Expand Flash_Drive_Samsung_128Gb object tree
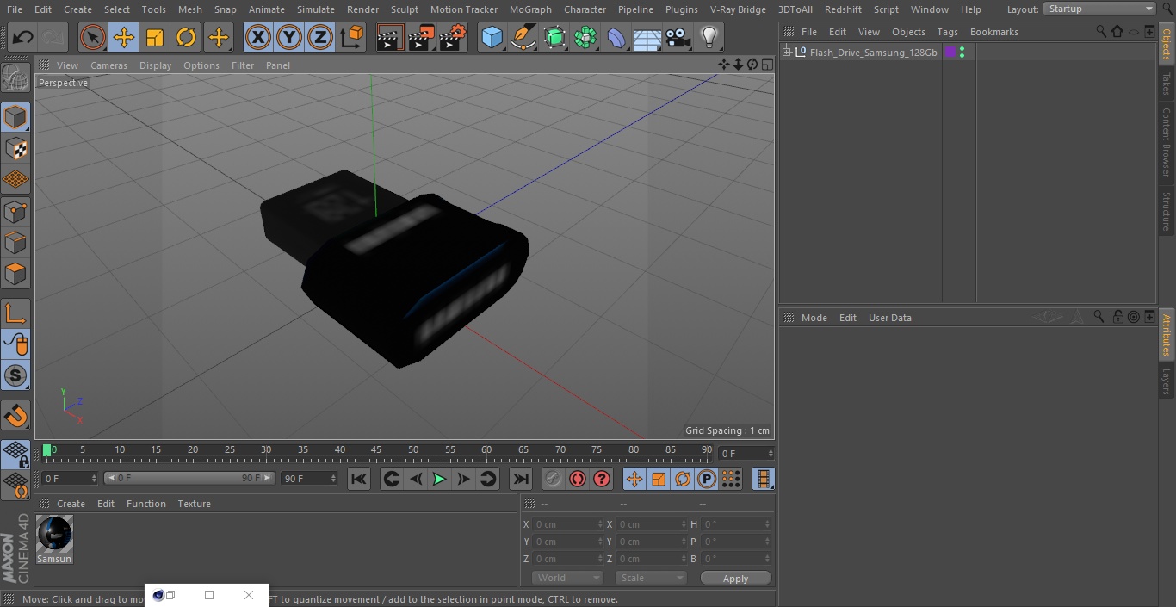Image resolution: width=1176 pixels, height=607 pixels. pyautogui.click(x=786, y=53)
